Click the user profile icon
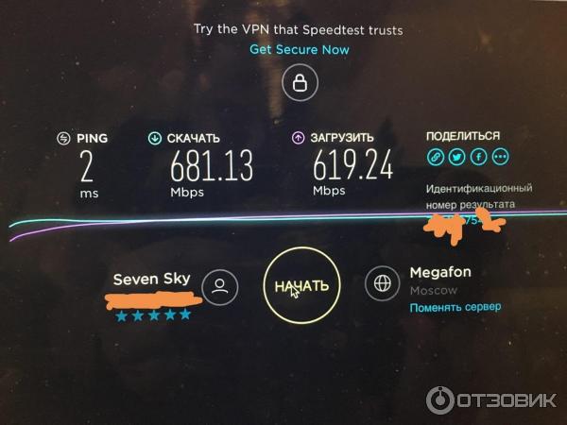This screenshot has height=425, width=567. point(220,287)
